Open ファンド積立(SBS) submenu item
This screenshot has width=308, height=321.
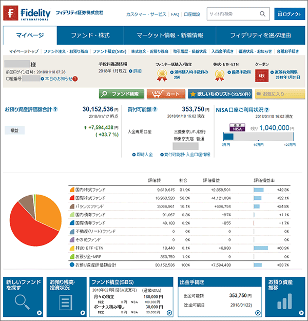point(109,51)
